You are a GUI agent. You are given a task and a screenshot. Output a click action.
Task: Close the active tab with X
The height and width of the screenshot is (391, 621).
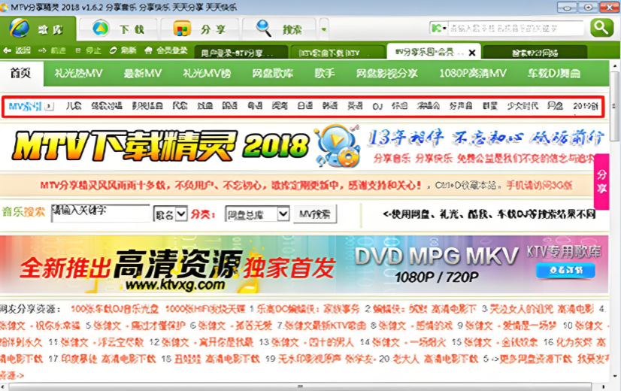471,53
